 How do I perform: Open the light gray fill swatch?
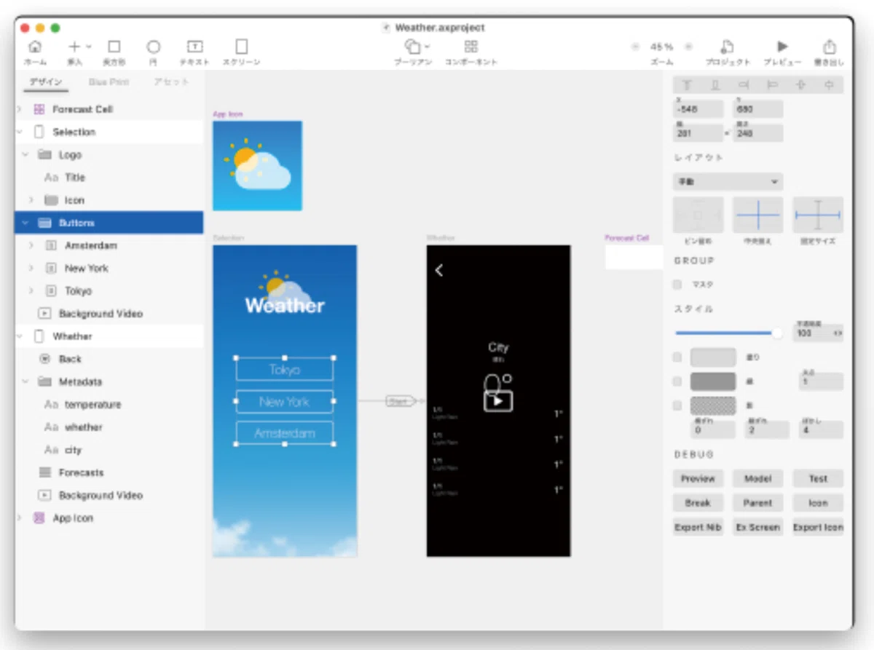[713, 357]
